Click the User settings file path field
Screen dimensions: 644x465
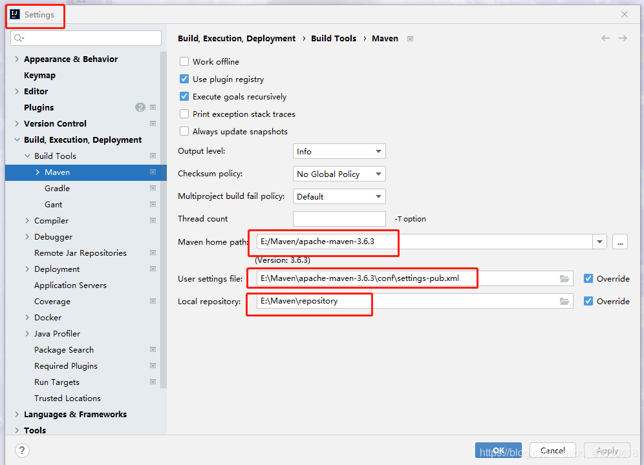point(414,278)
